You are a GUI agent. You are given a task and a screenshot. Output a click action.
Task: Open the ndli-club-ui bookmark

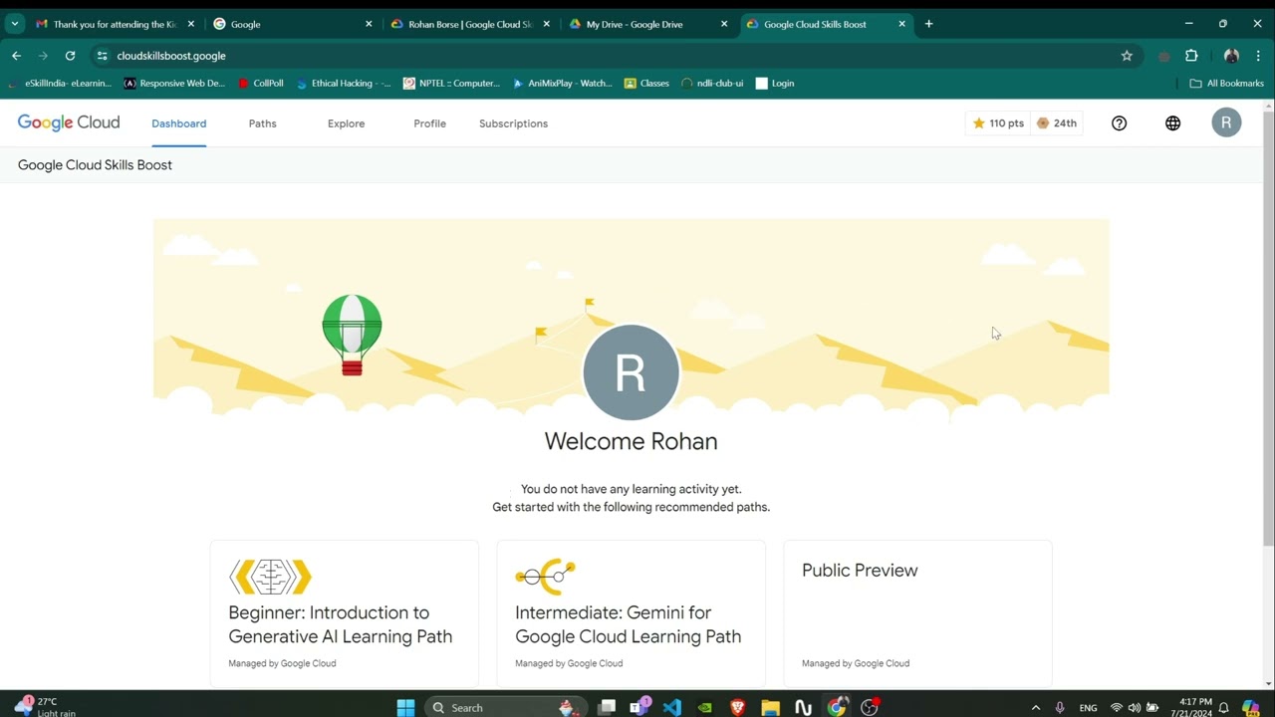(x=712, y=84)
